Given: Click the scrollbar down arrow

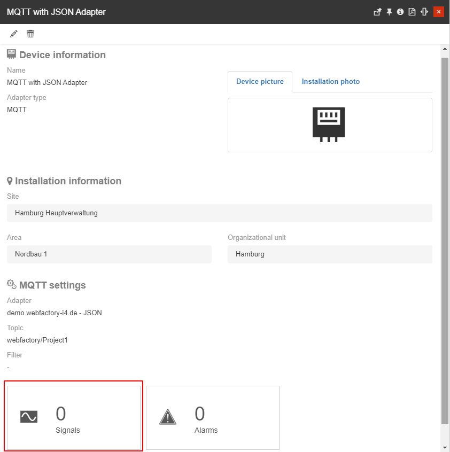Looking at the screenshot, I should click(x=445, y=447).
